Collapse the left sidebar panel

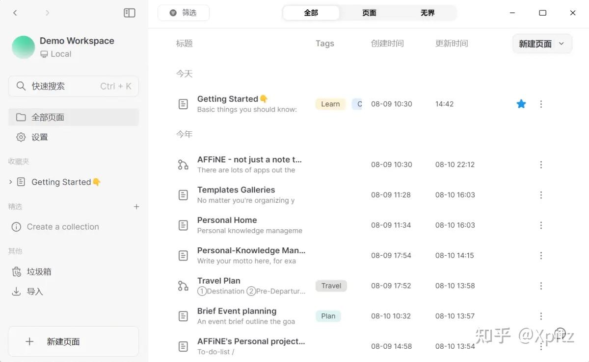click(x=129, y=13)
